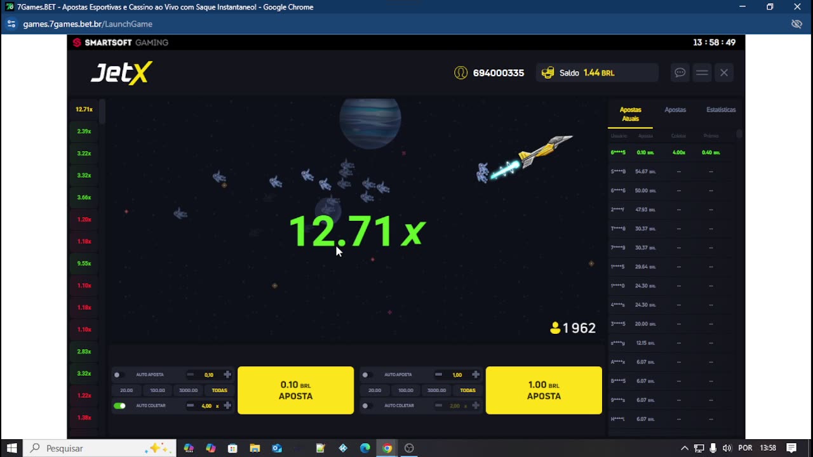Increase right auto-collect multiplier 2.00 with plus
813x457 pixels.
pos(476,406)
